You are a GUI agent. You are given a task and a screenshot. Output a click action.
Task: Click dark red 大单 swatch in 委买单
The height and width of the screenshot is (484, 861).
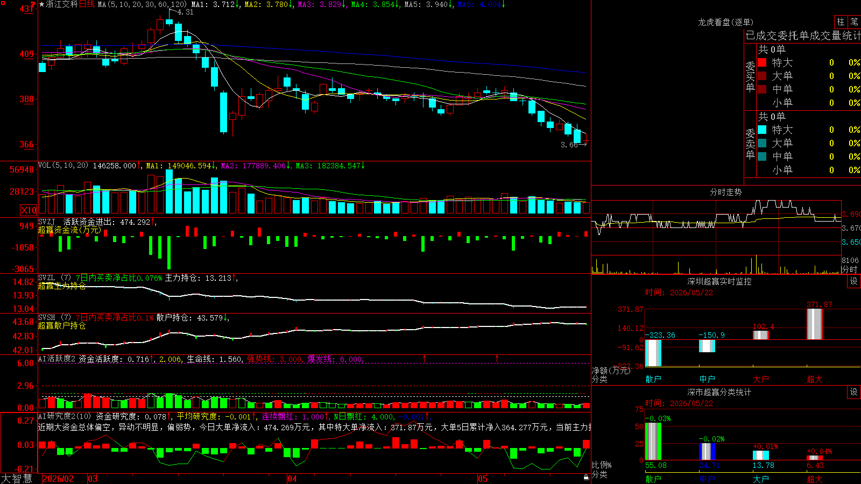point(762,76)
